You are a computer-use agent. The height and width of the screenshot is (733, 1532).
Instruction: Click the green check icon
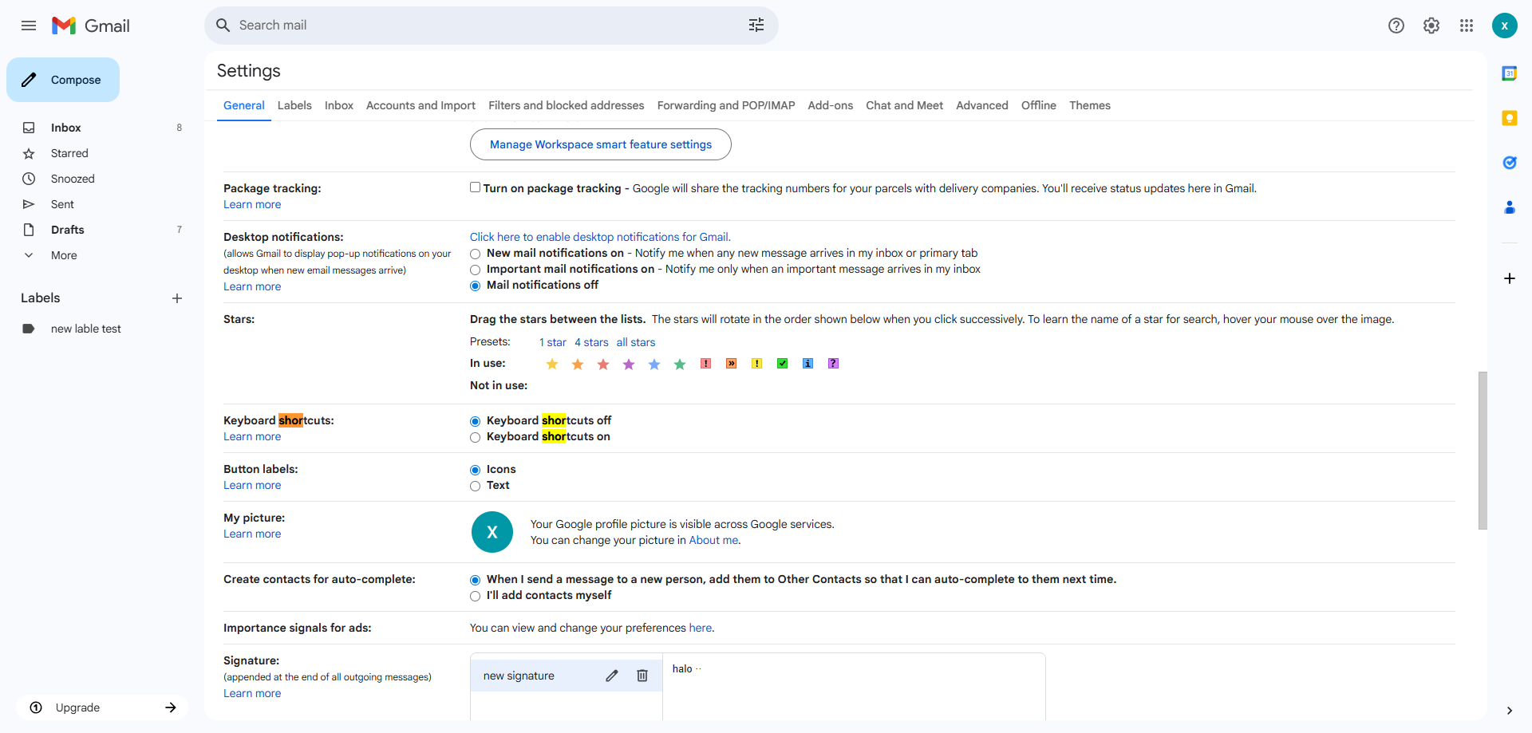(x=783, y=364)
